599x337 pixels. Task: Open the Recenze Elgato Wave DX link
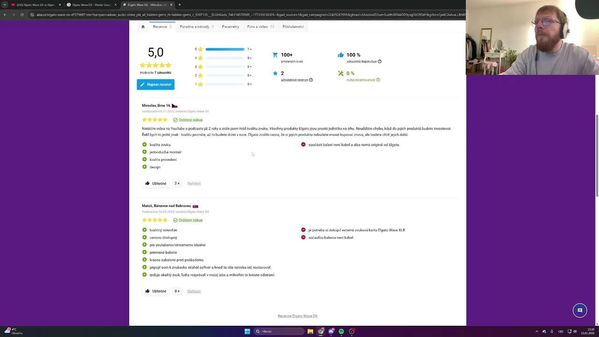(x=298, y=316)
